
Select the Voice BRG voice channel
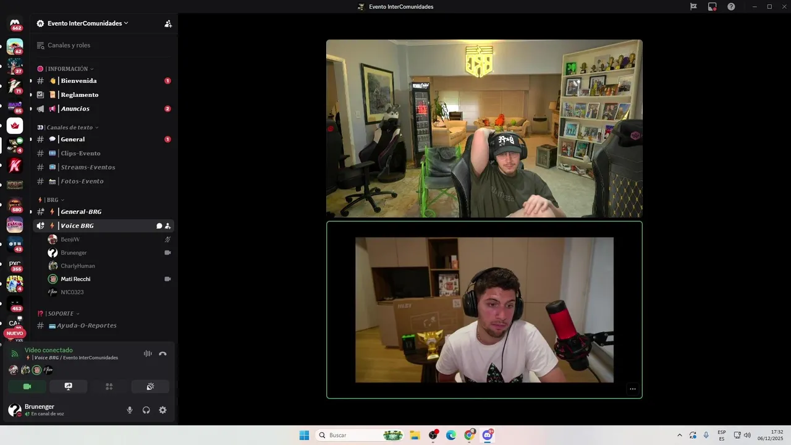[104, 226]
